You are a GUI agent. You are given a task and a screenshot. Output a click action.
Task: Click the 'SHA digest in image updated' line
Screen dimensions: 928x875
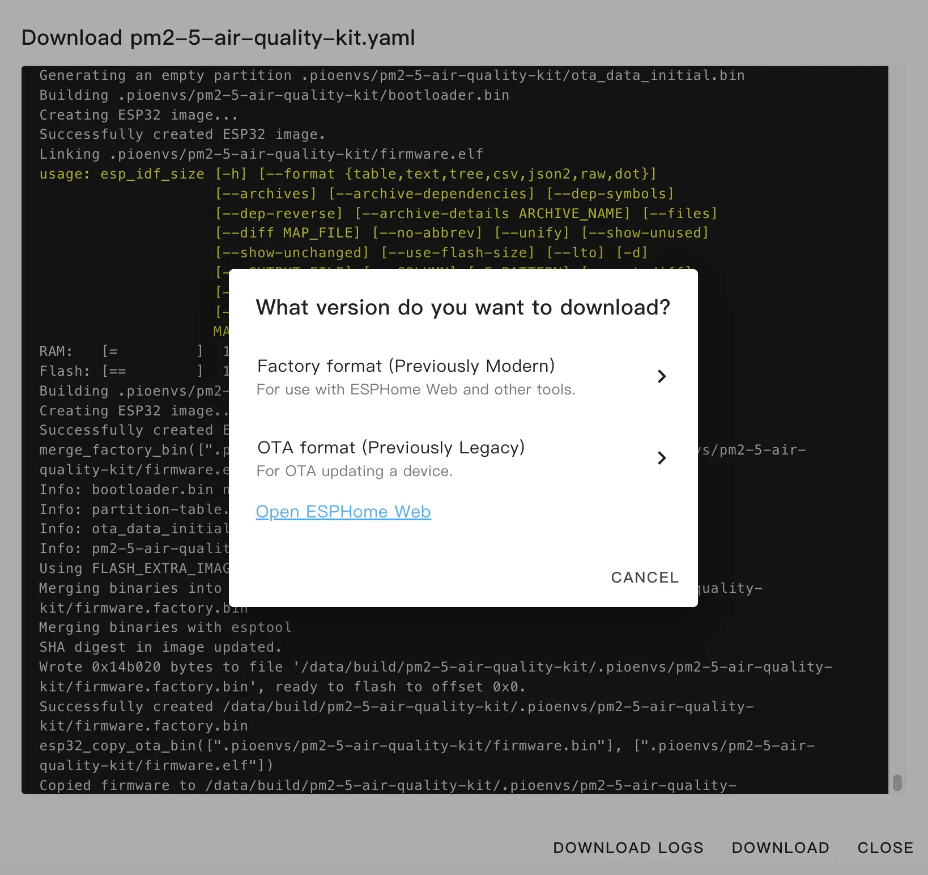(x=160, y=647)
